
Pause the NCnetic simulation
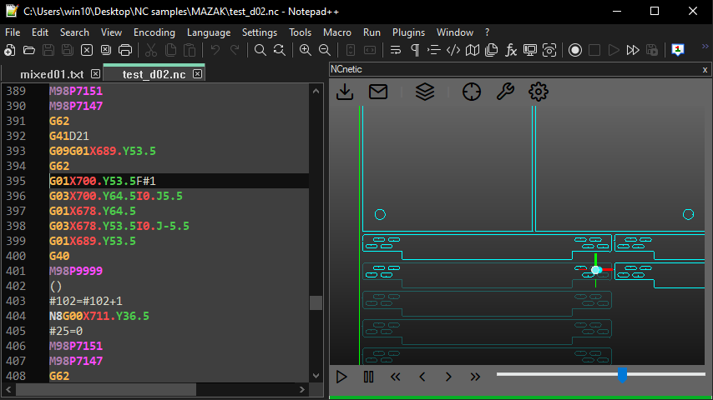coord(368,377)
